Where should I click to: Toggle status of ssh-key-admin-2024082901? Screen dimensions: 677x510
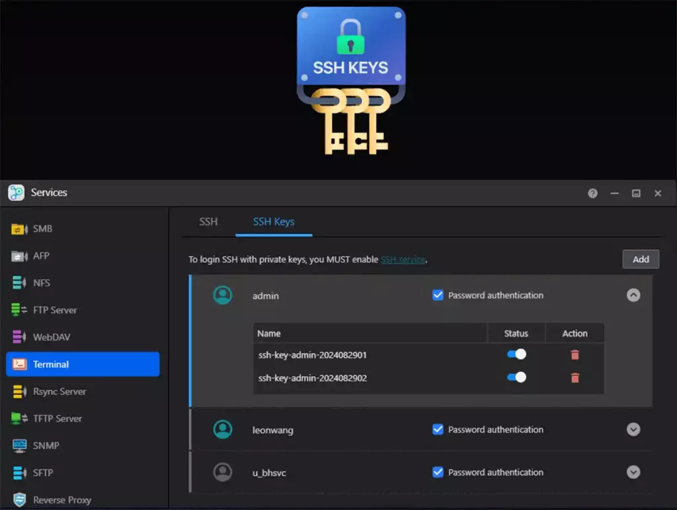click(x=516, y=354)
